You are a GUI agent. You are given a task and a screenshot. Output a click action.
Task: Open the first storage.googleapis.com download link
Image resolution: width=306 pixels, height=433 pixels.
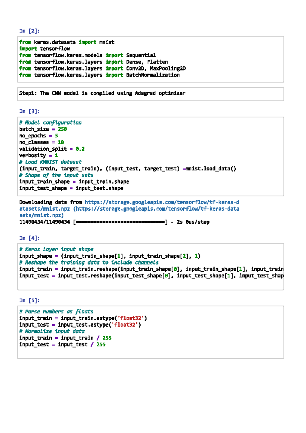pos(162,202)
